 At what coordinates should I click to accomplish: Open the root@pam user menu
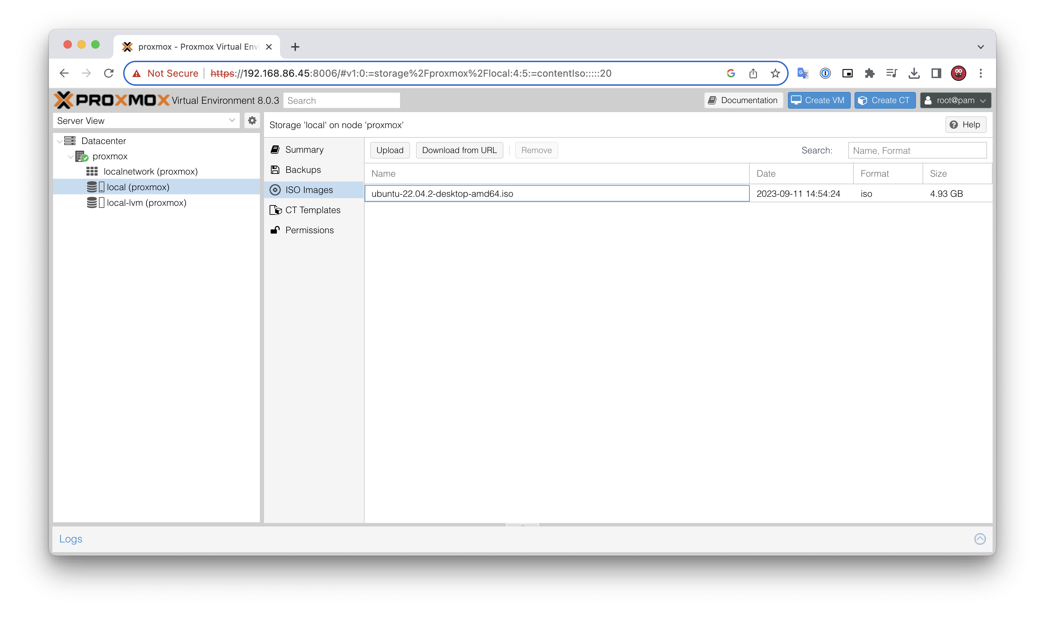[955, 101]
